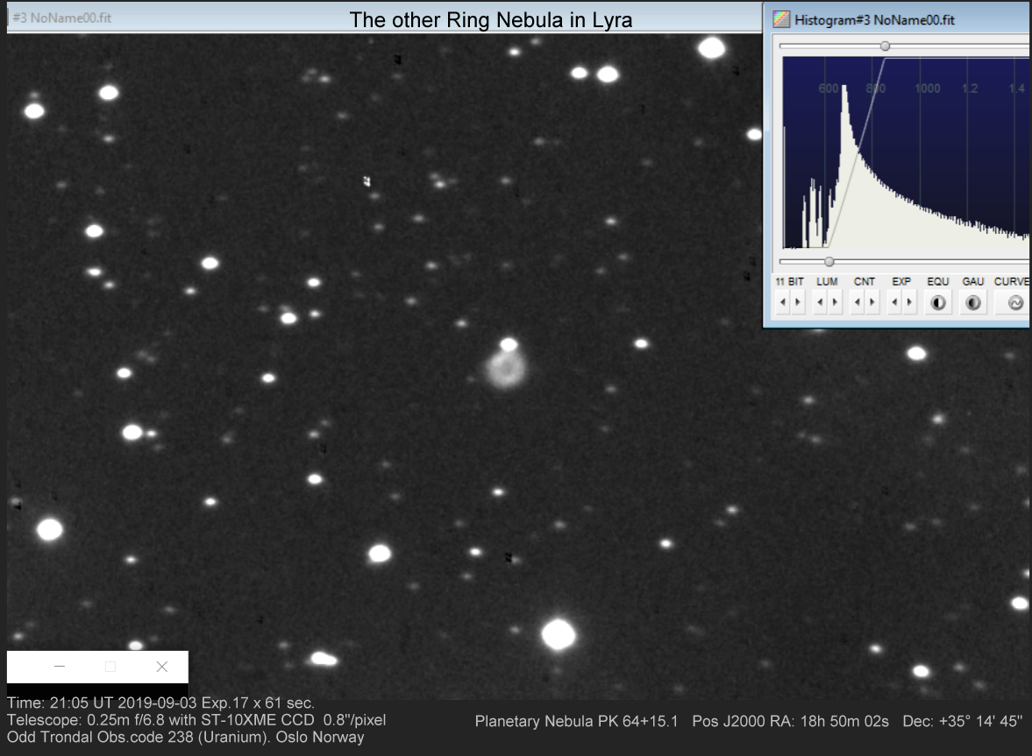Click the lower histogram slider handle
The image size is (1032, 756).
829,261
